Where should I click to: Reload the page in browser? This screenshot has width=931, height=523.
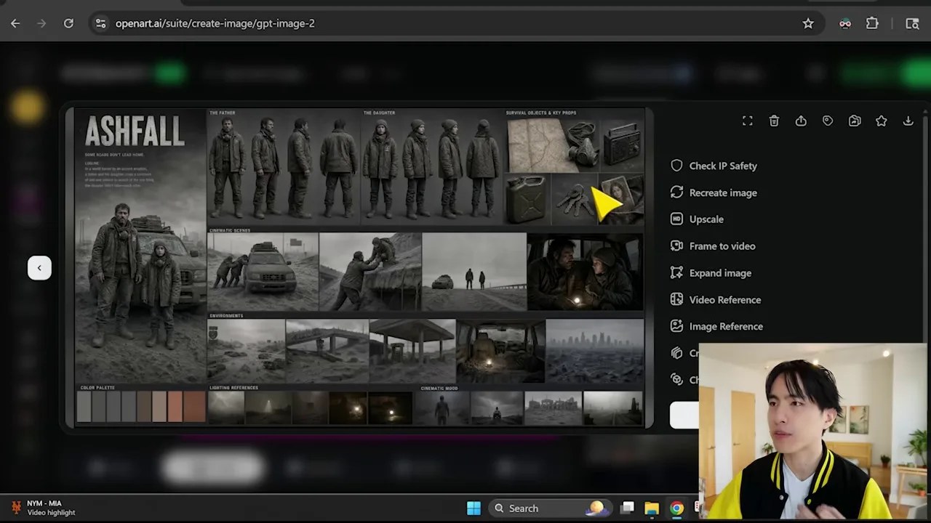(x=68, y=23)
